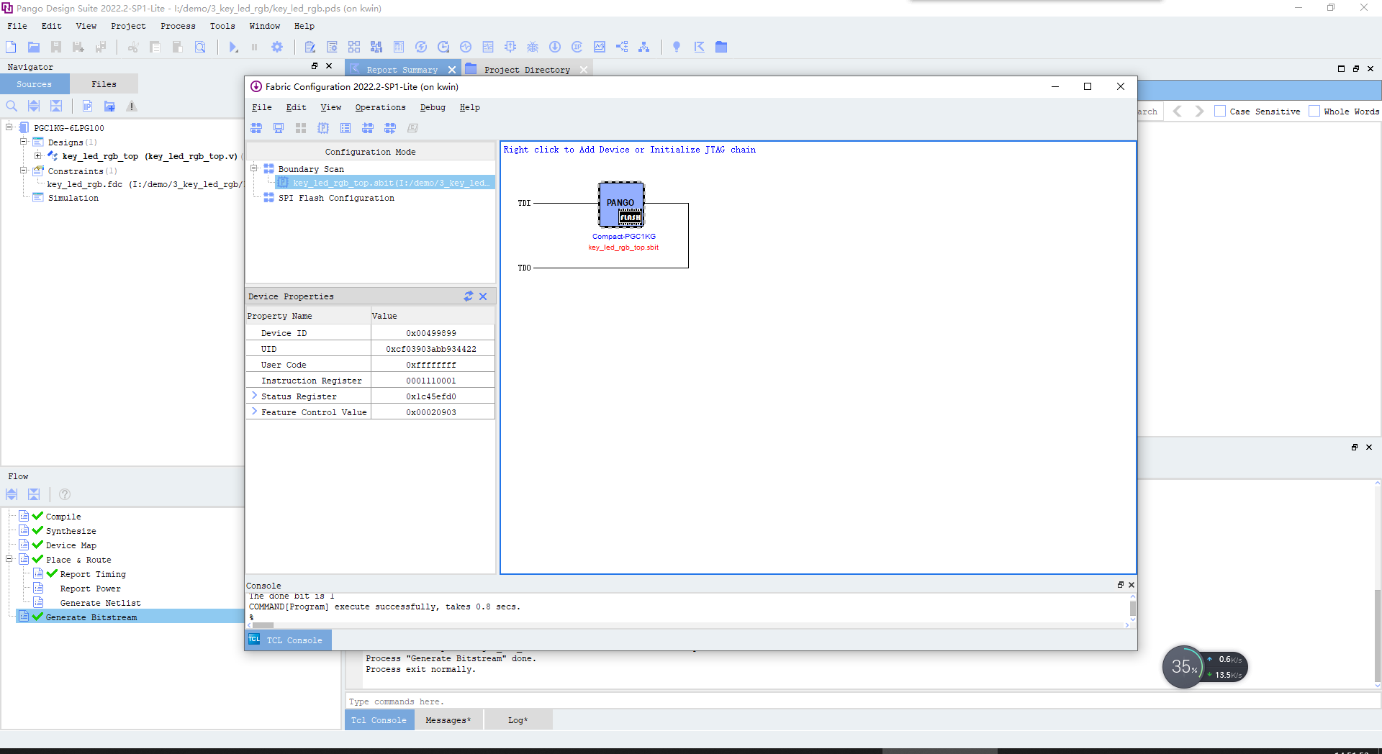Screen dimensions: 1382x754
Task: Switch to the Messages* tab
Action: (448, 720)
